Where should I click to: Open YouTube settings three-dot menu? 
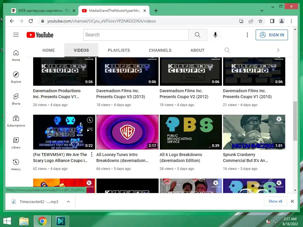coord(247,35)
